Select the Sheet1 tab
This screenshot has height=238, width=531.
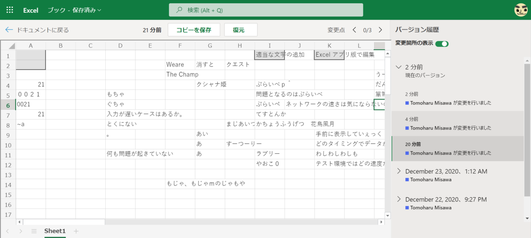(55, 231)
